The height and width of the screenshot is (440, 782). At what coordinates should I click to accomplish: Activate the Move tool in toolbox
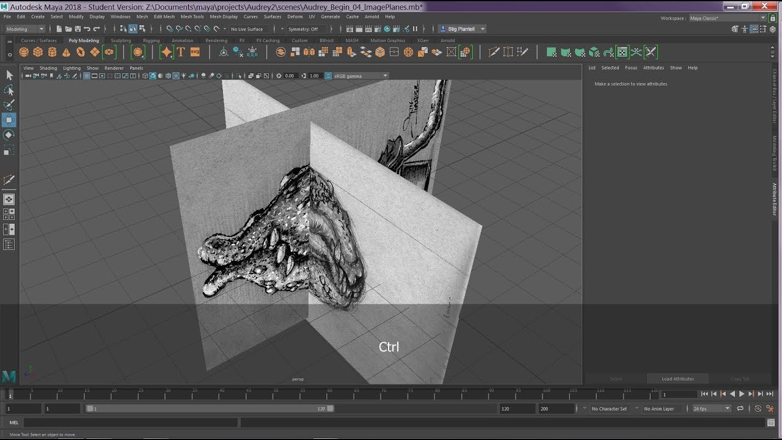(9, 120)
